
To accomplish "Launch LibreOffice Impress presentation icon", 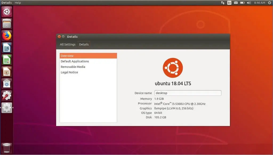I will coord(7,72).
